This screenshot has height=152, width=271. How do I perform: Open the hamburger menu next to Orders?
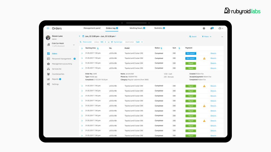click(x=48, y=28)
